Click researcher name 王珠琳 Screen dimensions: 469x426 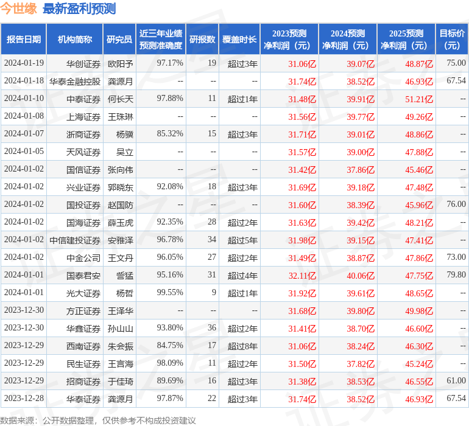point(120,117)
